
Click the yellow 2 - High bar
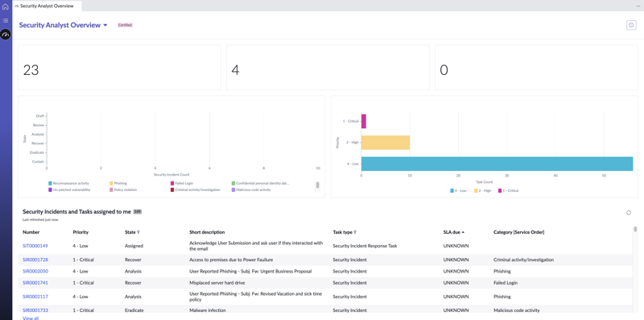pyautogui.click(x=386, y=143)
